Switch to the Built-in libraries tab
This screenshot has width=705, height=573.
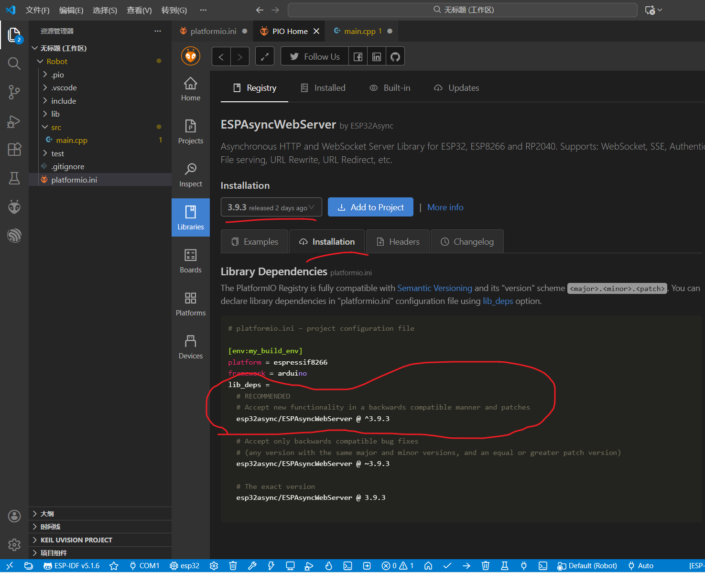pos(390,88)
